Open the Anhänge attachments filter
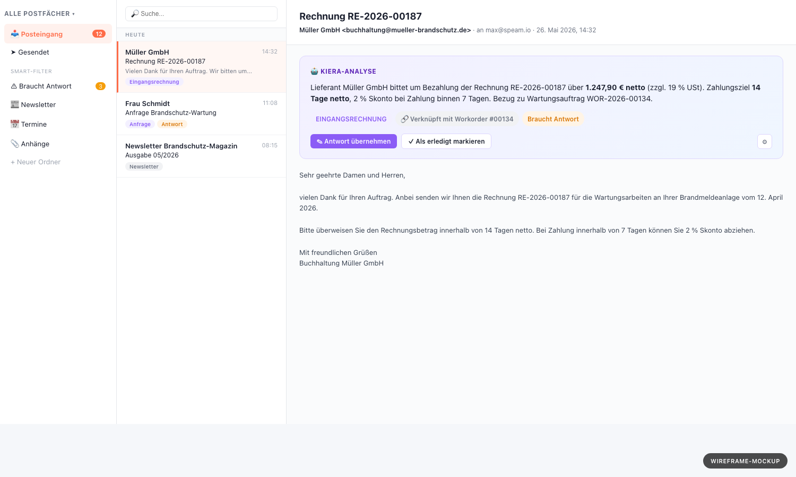 coord(58,144)
